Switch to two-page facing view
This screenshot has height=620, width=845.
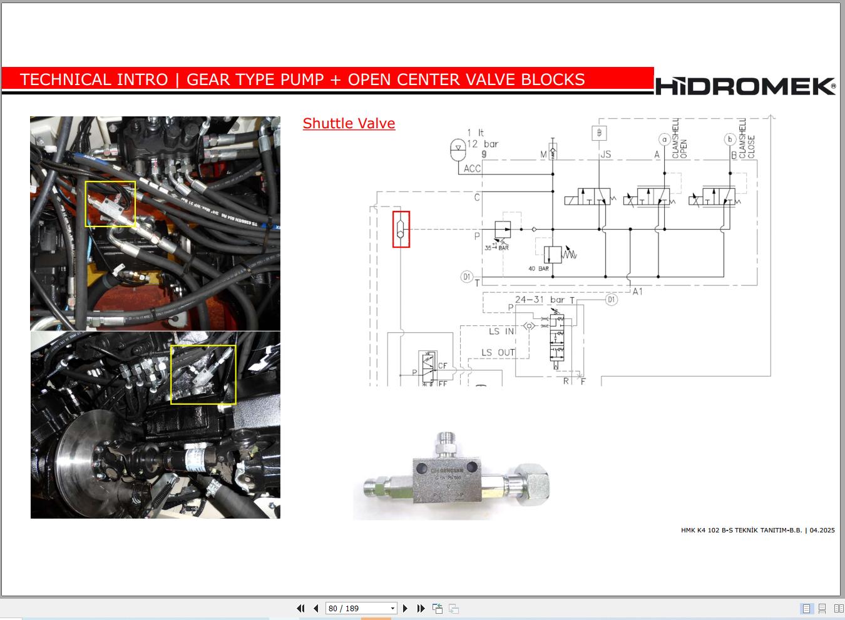pos(839,608)
